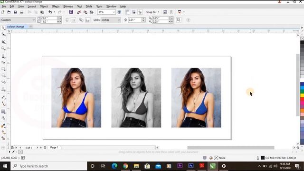This screenshot has height=171, width=304.
Task: Select the Zoom tool in toolbox
Action: (x=3, y=48)
